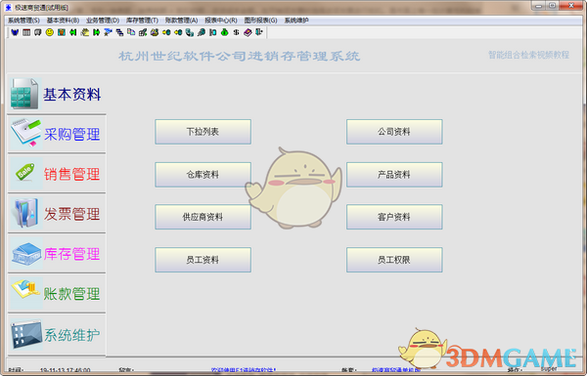
Task: Open 采购管理 sidebar section
Action: (57, 134)
